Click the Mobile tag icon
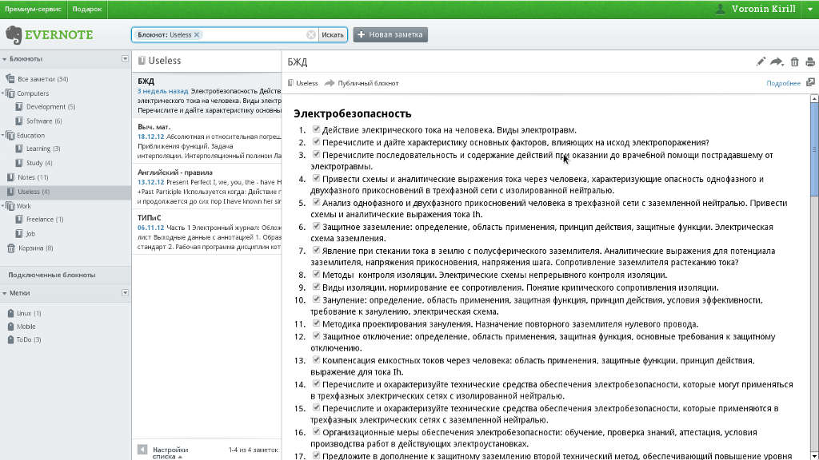This screenshot has height=460, width=819. 10,327
